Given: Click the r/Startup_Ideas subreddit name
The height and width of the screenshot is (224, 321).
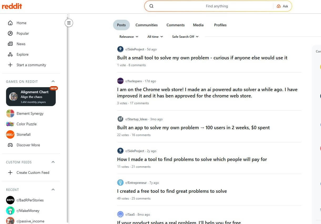Looking at the screenshot, I should (x=136, y=119).
